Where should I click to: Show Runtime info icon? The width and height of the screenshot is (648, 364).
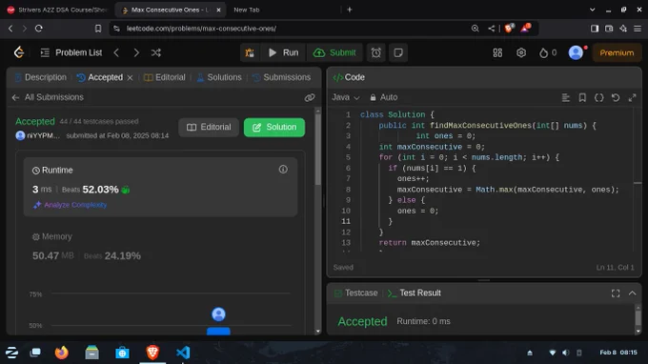coord(283,169)
